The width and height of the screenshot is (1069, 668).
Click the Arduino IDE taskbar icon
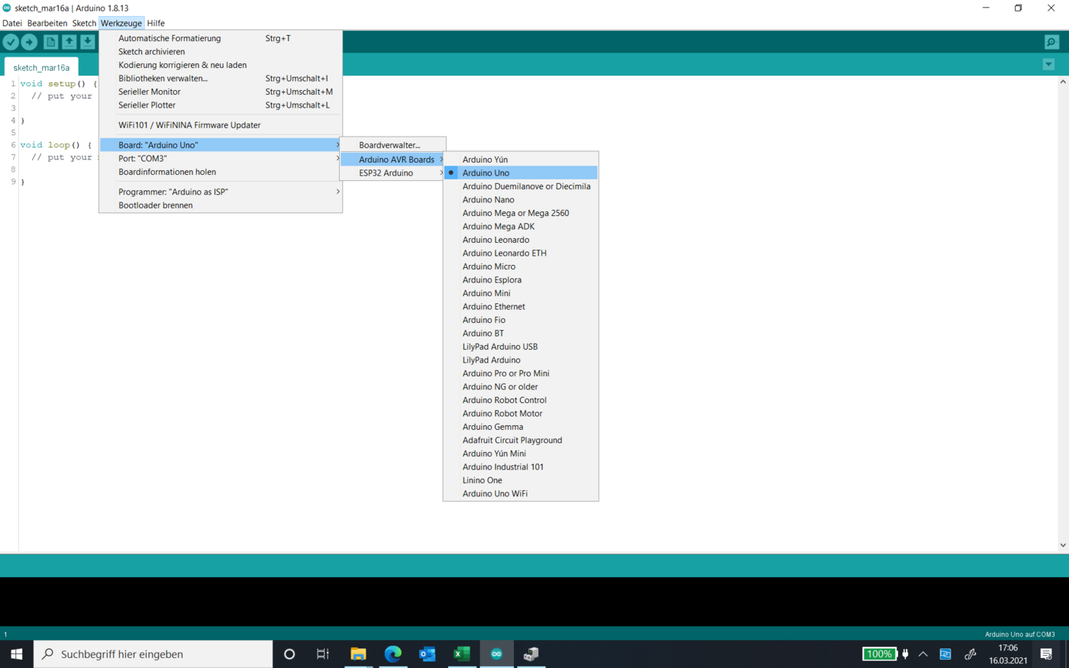pos(497,653)
